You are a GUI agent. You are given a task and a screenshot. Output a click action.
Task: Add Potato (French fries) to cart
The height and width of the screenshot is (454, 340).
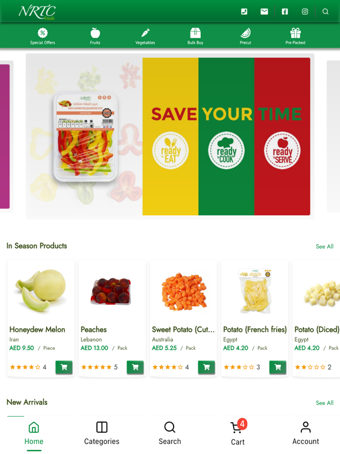[277, 367]
